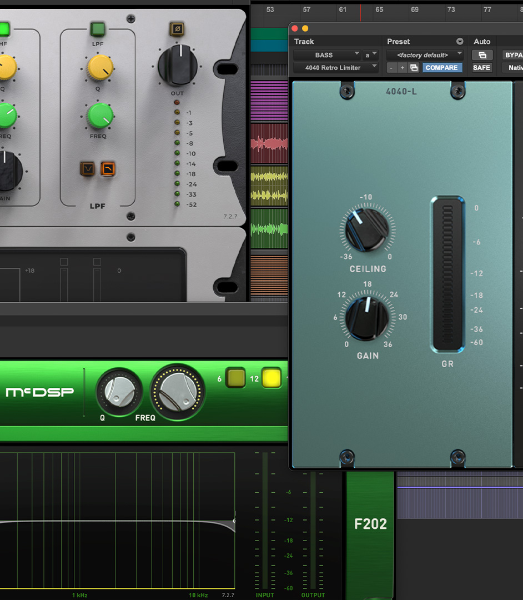This screenshot has width=523, height=600.
Task: Click the GR gain reduction meter
Action: click(x=447, y=274)
